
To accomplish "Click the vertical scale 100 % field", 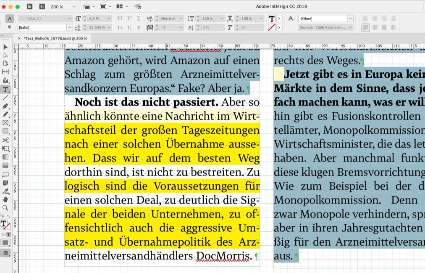I will 210,19.
